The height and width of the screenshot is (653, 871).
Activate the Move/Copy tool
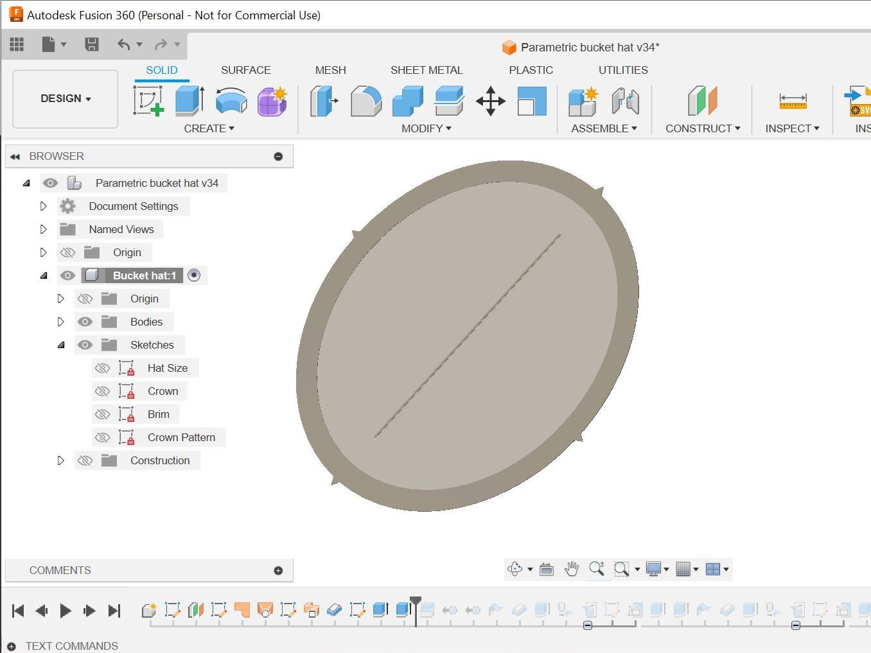[x=491, y=101]
